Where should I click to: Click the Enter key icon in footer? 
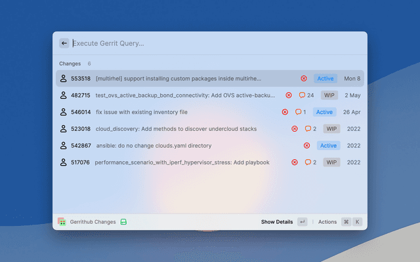pyautogui.click(x=302, y=222)
